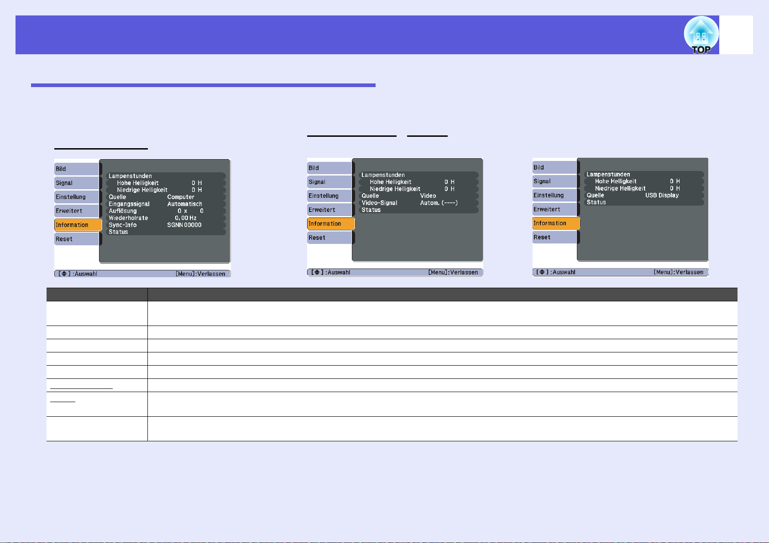
Task: Click the 'Video-Signal Autom. (----)' row
Action: click(419, 203)
